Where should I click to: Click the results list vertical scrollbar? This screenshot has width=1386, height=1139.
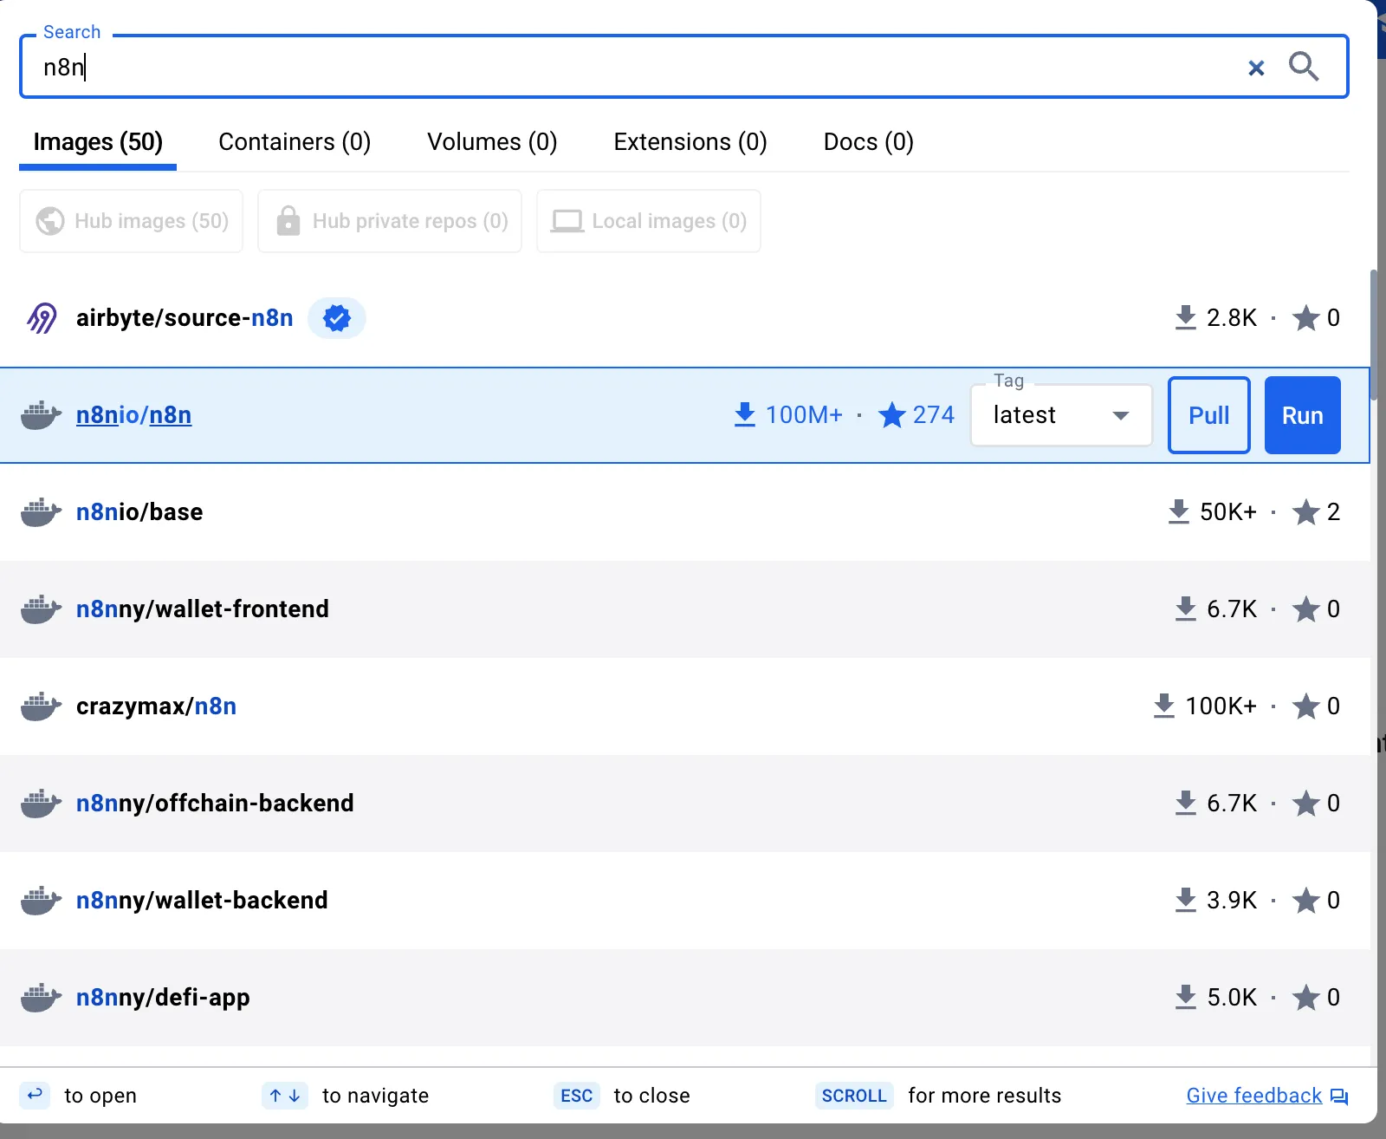coord(1374,335)
